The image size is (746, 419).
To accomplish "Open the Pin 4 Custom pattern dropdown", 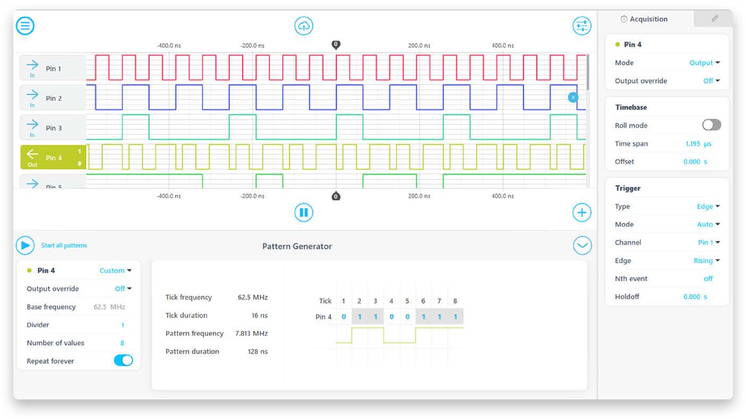I will [x=115, y=270].
